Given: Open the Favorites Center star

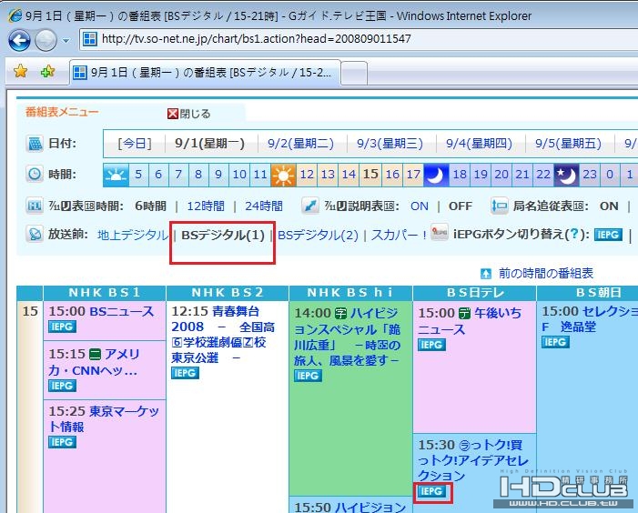Looking at the screenshot, I should tap(20, 72).
